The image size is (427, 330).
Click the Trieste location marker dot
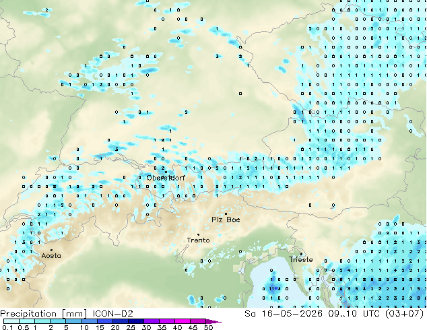[301, 254]
